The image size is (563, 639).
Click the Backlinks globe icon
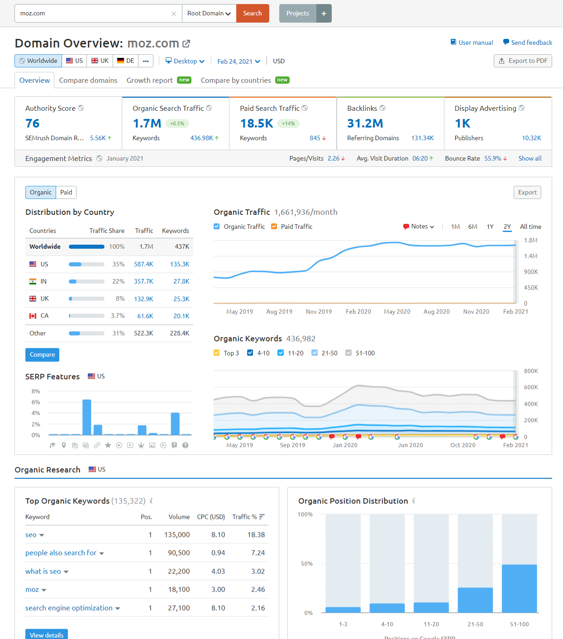(x=382, y=108)
